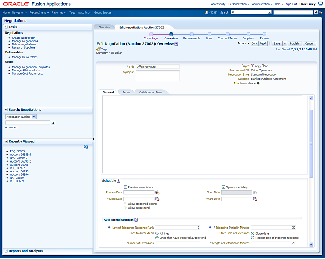Uncheck Open immediately checkbox

point(223,187)
